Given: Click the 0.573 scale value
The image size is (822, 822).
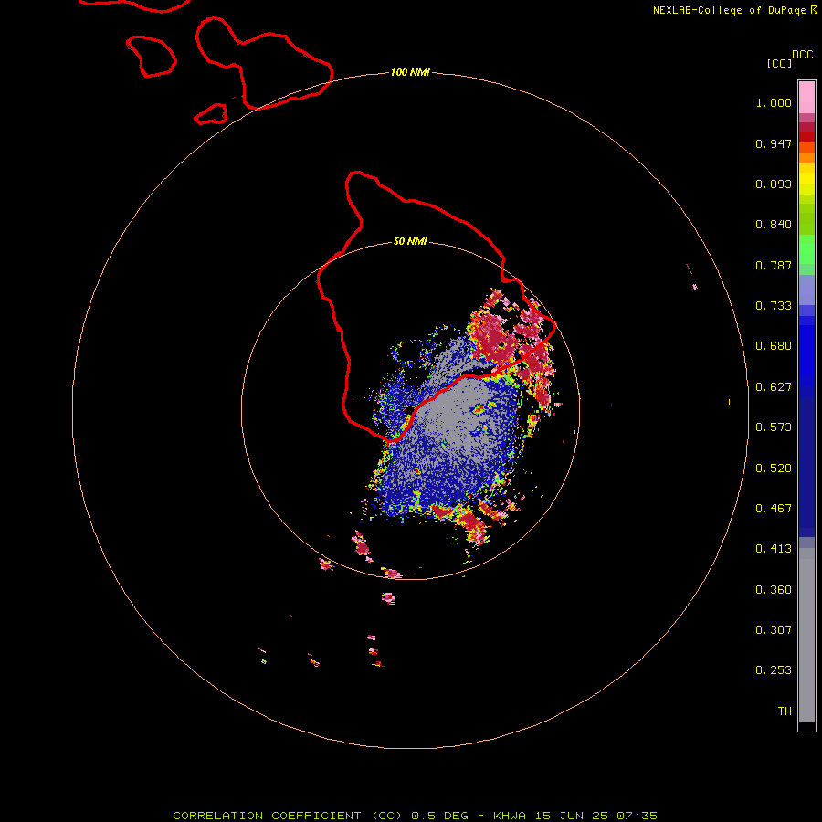Looking at the screenshot, I should (x=774, y=427).
